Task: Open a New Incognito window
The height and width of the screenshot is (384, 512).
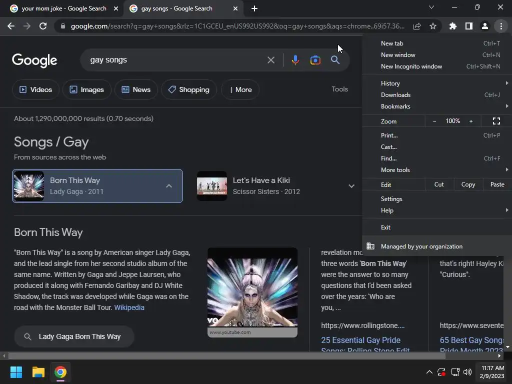Action: tap(437, 66)
